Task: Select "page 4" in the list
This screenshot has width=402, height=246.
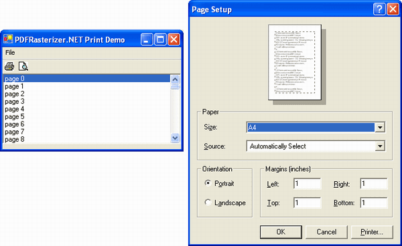Action: (86, 109)
